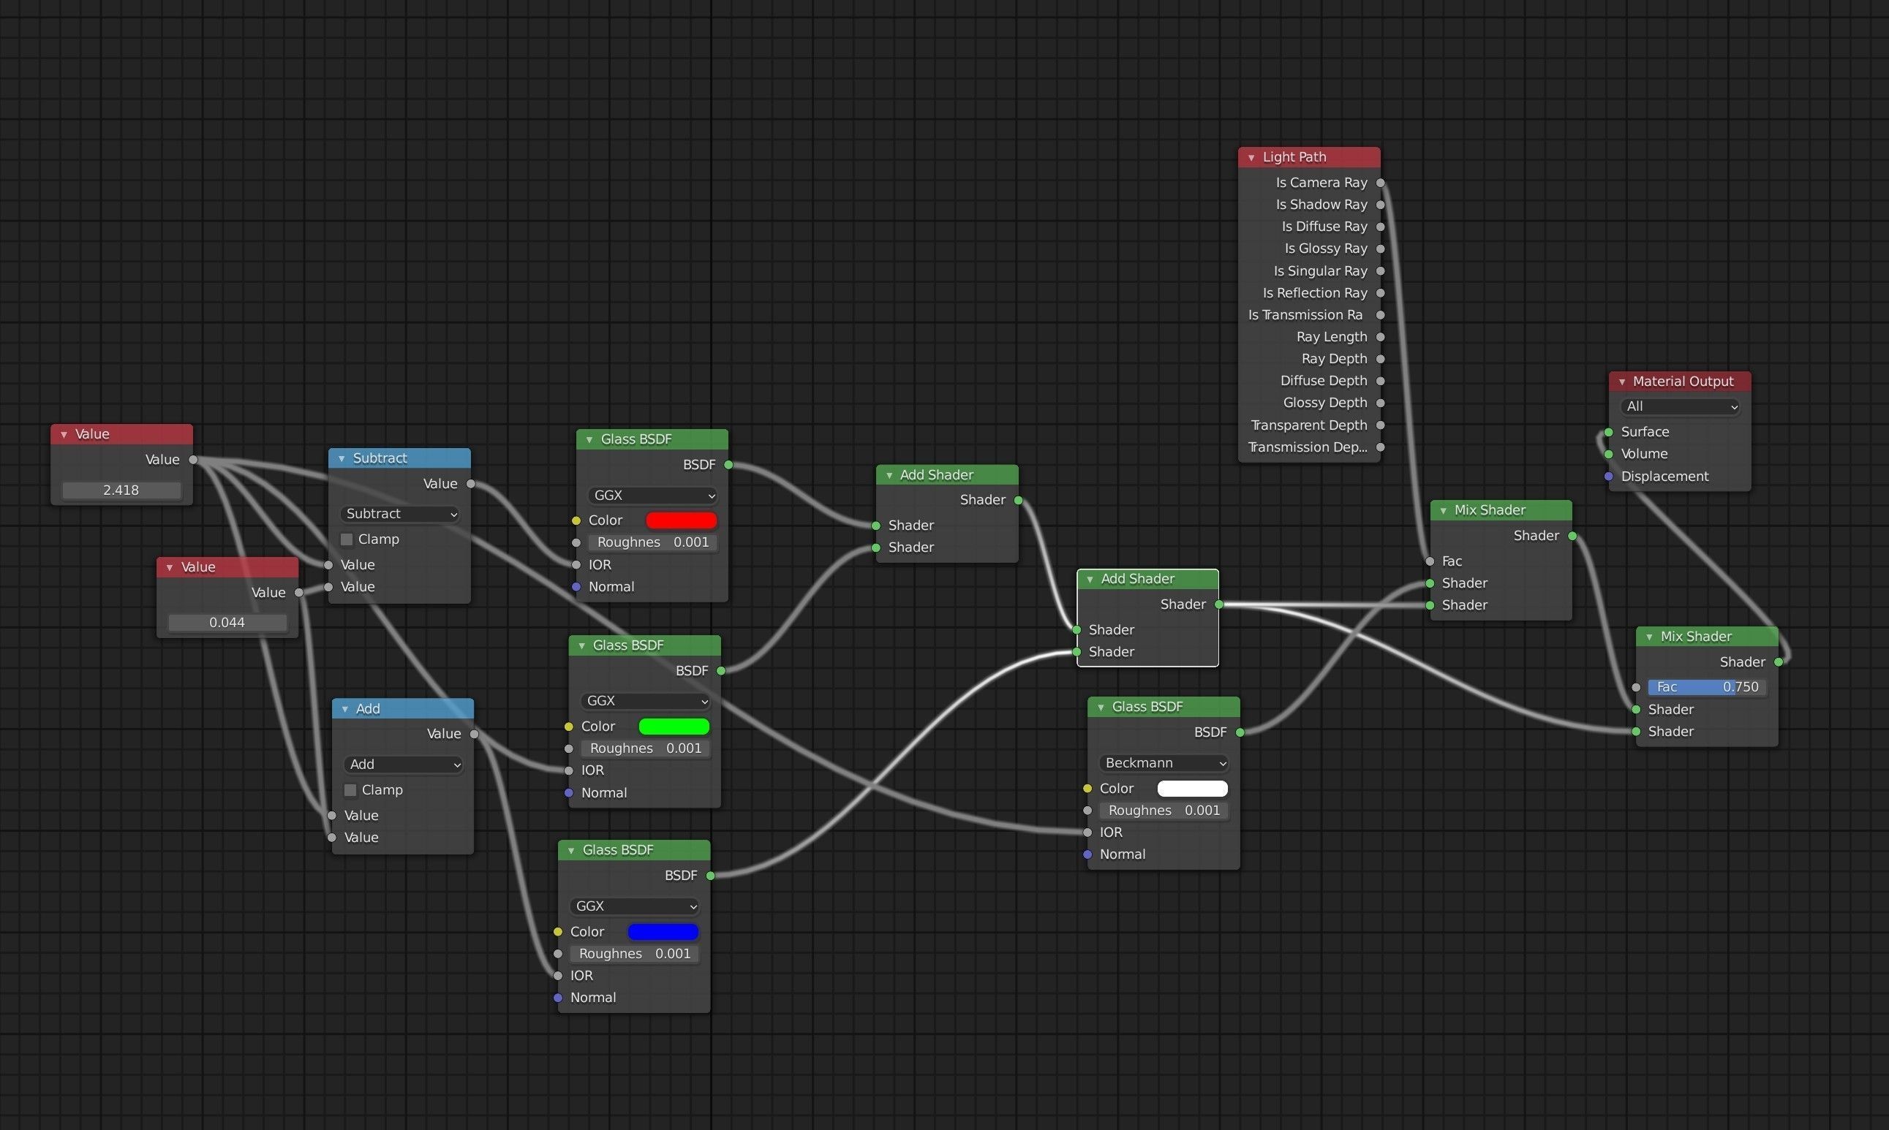
Task: Collapse the Material Output node via its triangle
Action: [1621, 382]
